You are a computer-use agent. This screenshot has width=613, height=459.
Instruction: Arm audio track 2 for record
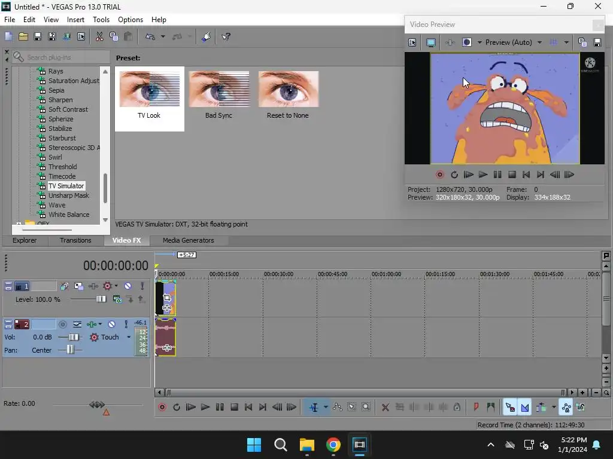click(62, 325)
